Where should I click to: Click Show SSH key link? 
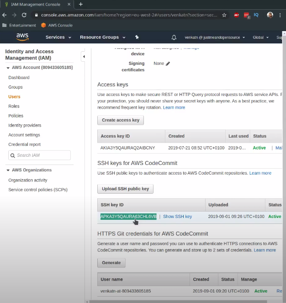point(177,217)
